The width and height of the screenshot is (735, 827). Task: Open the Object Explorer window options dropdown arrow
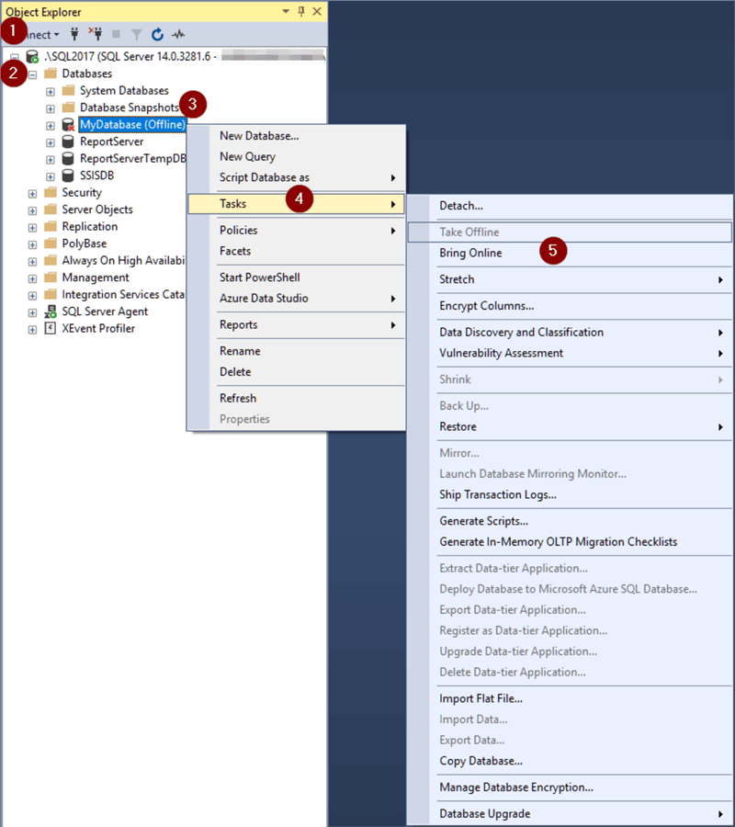tap(285, 11)
